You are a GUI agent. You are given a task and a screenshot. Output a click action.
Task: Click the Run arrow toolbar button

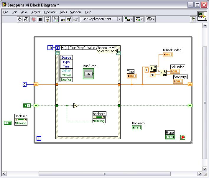point(20,19)
